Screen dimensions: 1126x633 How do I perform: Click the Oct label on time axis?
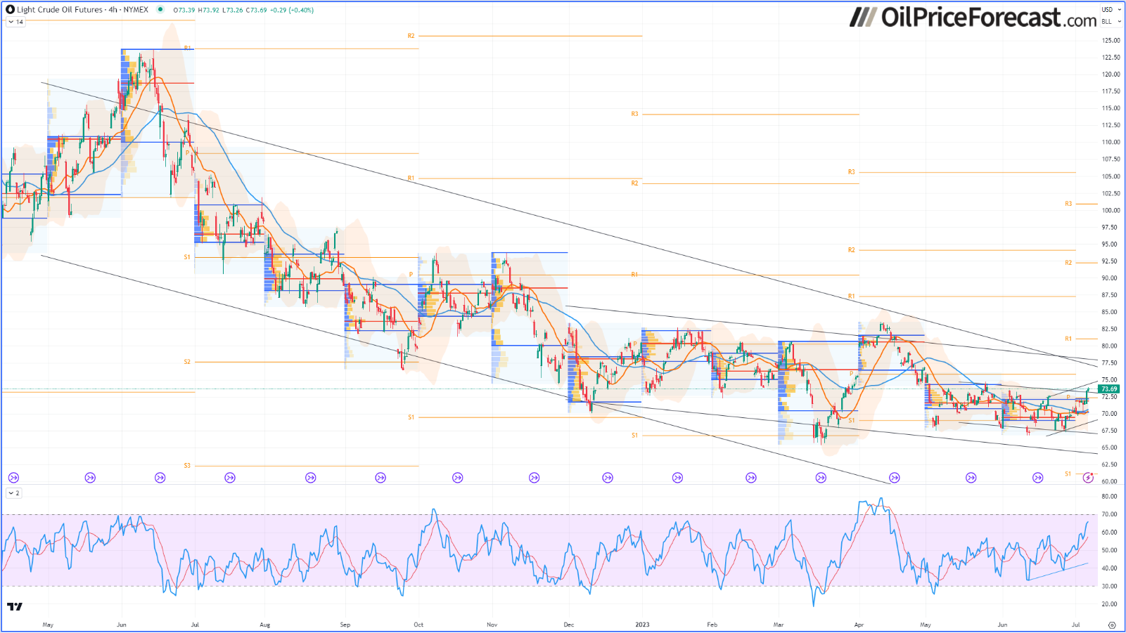coord(418,625)
